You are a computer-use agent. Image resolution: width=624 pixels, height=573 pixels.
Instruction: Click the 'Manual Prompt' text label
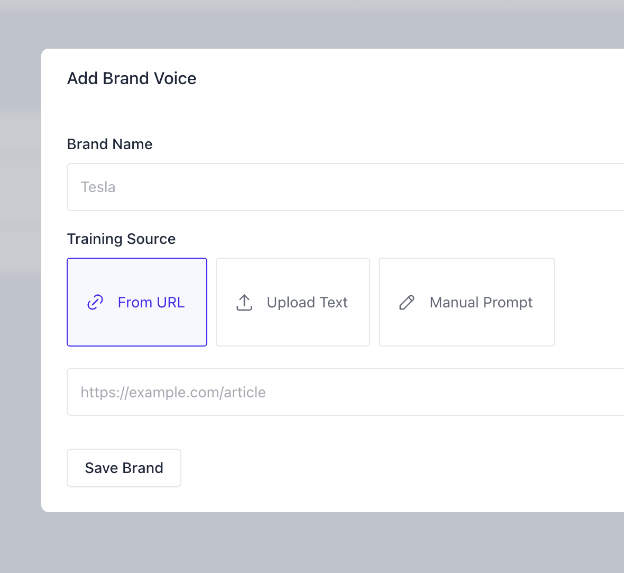[481, 302]
